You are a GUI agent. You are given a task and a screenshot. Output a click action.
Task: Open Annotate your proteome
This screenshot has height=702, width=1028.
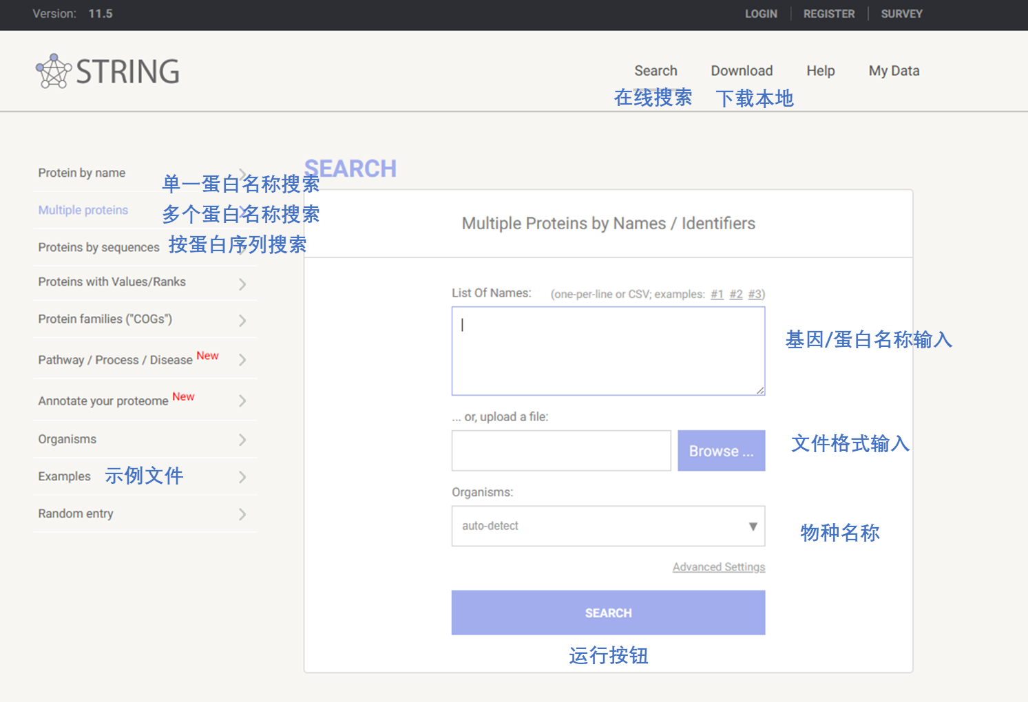coord(103,401)
